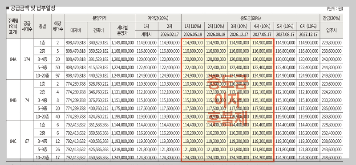Click the '97' unit count cell
The height and width of the screenshot is (165, 356).
[x=58, y=75]
